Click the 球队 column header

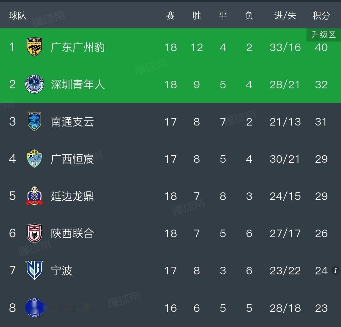17,16
